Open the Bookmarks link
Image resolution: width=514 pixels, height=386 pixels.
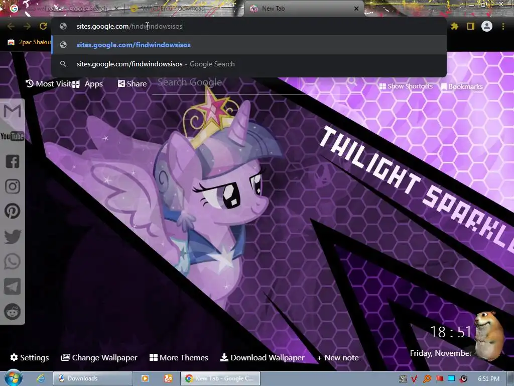click(462, 86)
